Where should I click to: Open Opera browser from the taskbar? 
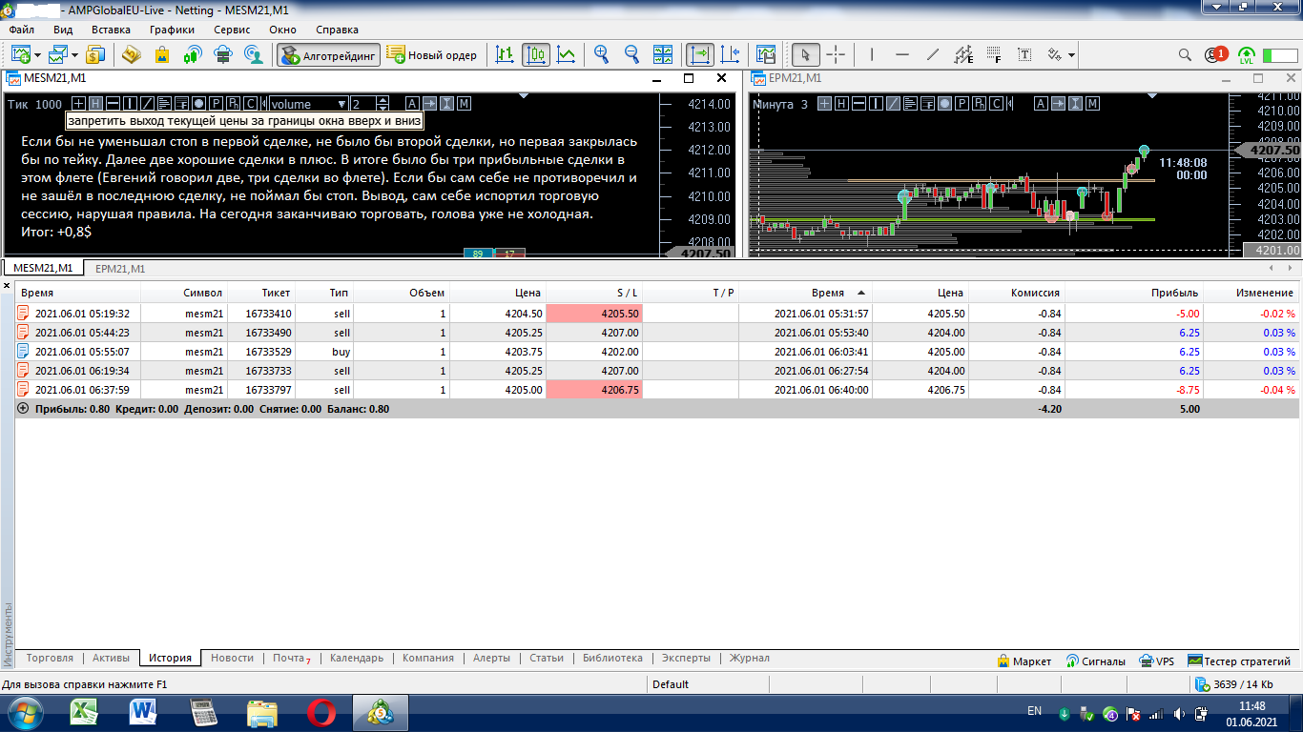point(321,711)
